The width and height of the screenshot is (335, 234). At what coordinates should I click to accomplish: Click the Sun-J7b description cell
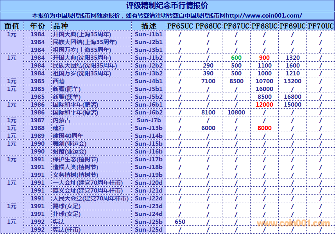point(149,120)
